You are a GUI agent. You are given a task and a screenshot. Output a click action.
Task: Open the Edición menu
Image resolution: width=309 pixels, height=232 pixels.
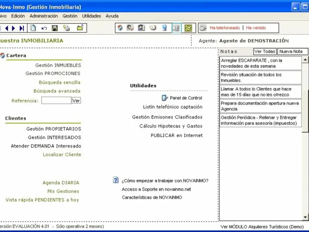[18, 16]
